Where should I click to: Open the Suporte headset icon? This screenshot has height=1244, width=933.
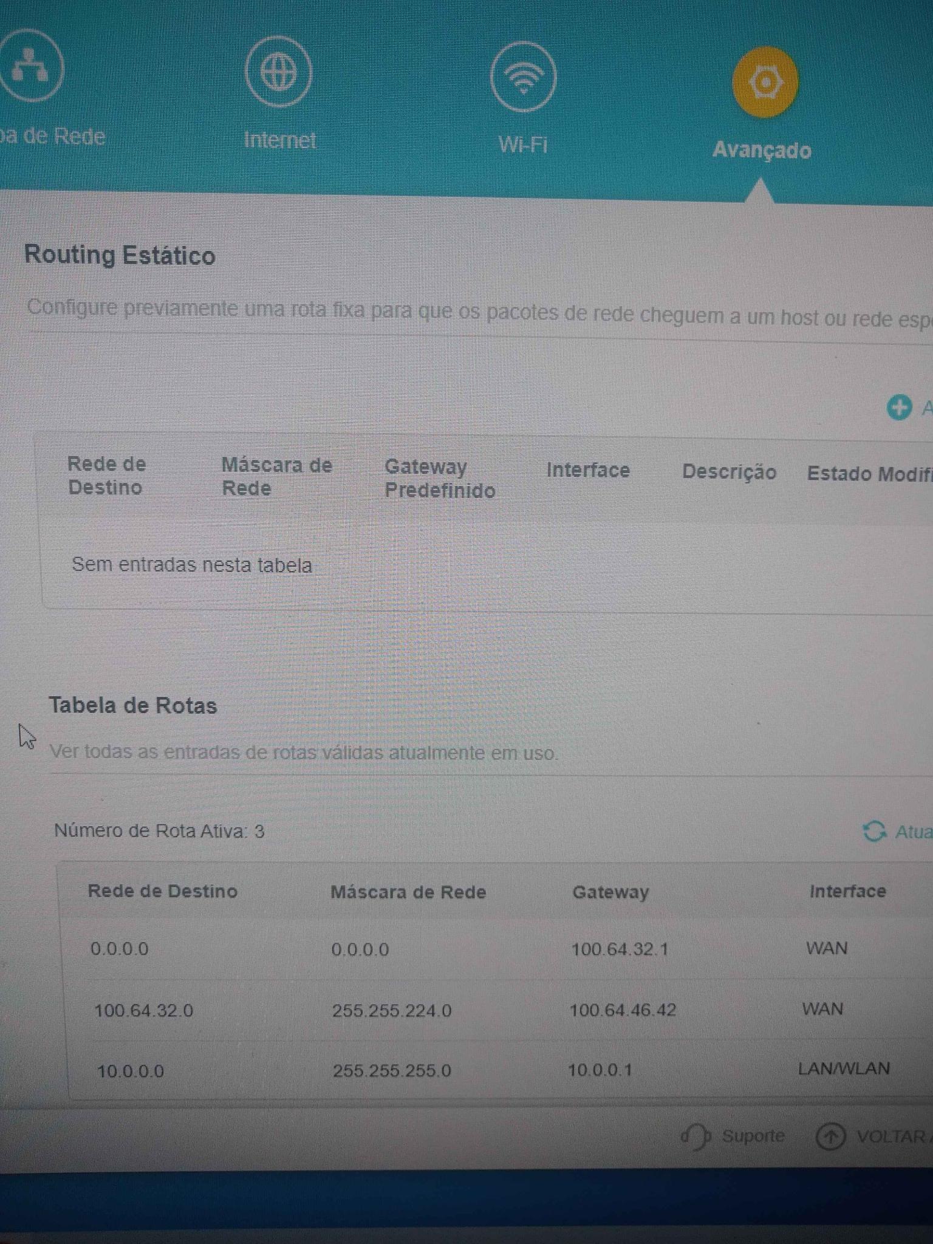695,1135
